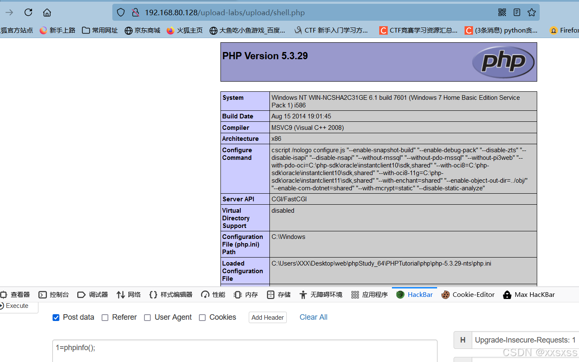
Task: Enable the Cookies checkbox
Action: tap(202, 318)
